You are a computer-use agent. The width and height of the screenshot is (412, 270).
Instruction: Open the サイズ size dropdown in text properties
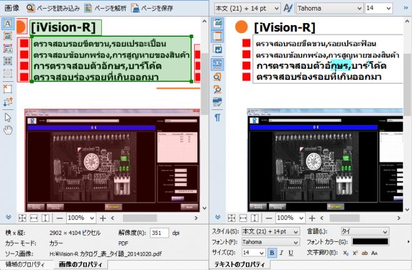point(253,252)
